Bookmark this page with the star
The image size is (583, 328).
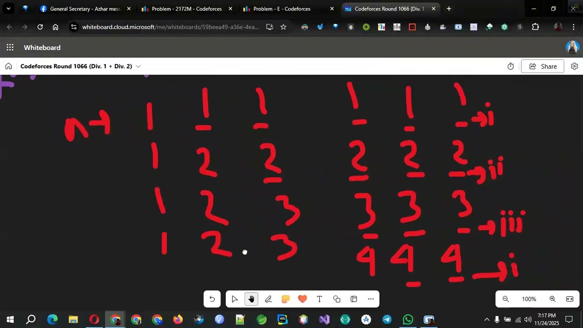(283, 27)
